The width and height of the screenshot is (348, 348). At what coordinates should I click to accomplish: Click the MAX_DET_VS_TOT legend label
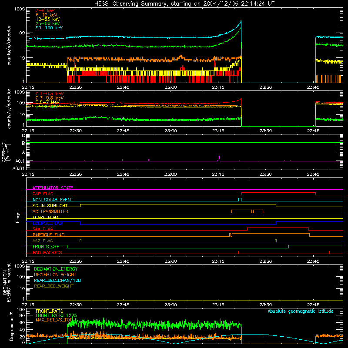pyautogui.click(x=54, y=320)
